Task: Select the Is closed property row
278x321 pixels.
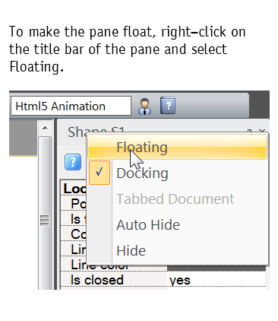Action: pos(163,280)
